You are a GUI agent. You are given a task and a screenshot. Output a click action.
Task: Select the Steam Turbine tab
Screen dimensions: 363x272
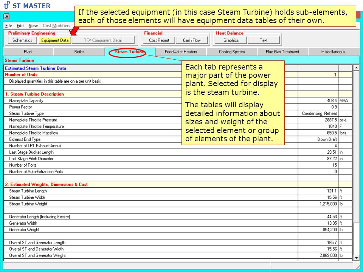click(130, 52)
